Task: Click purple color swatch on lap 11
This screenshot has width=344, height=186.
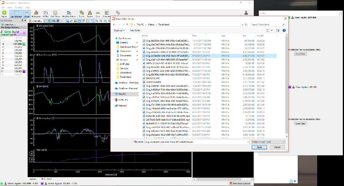Action: (24, 71)
